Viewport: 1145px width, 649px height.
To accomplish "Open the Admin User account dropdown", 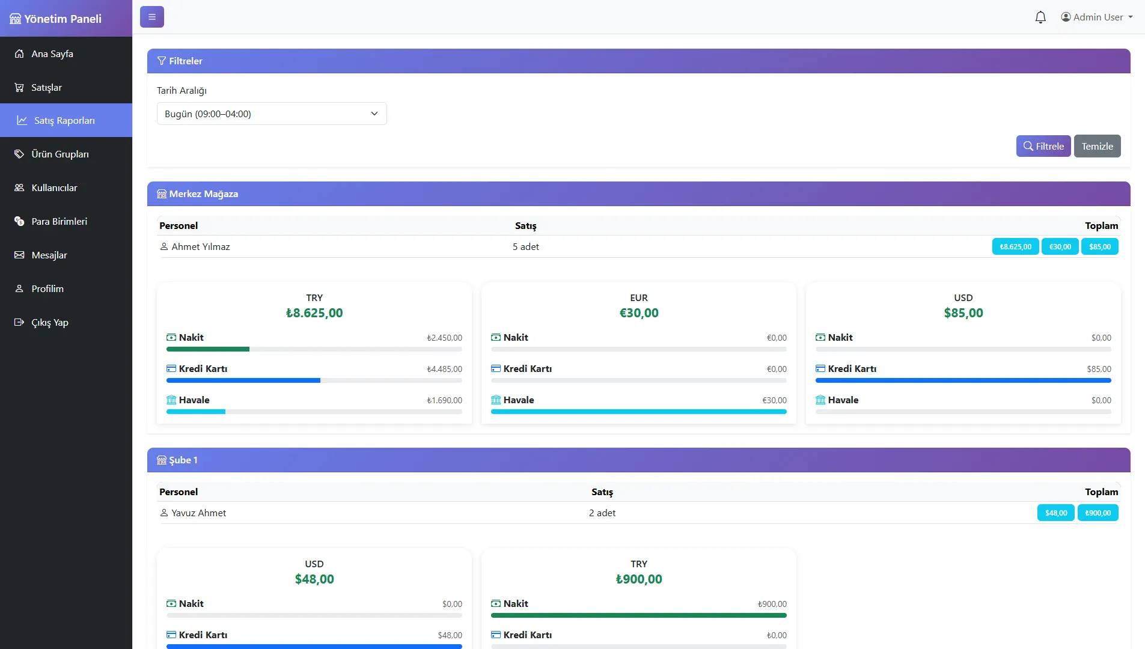I will pos(1097,17).
